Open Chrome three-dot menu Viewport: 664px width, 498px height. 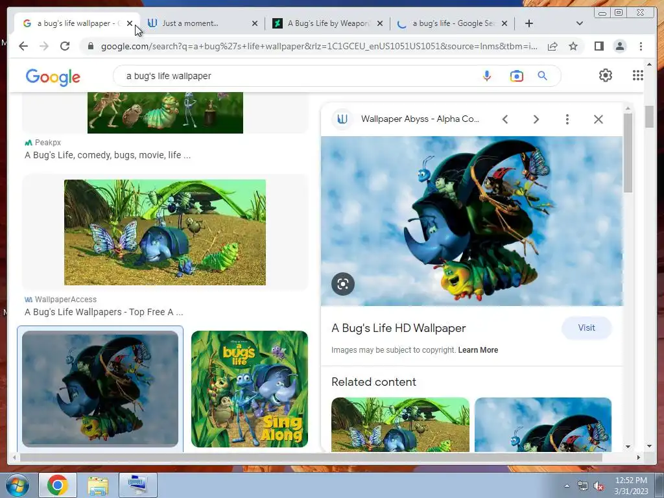(641, 46)
